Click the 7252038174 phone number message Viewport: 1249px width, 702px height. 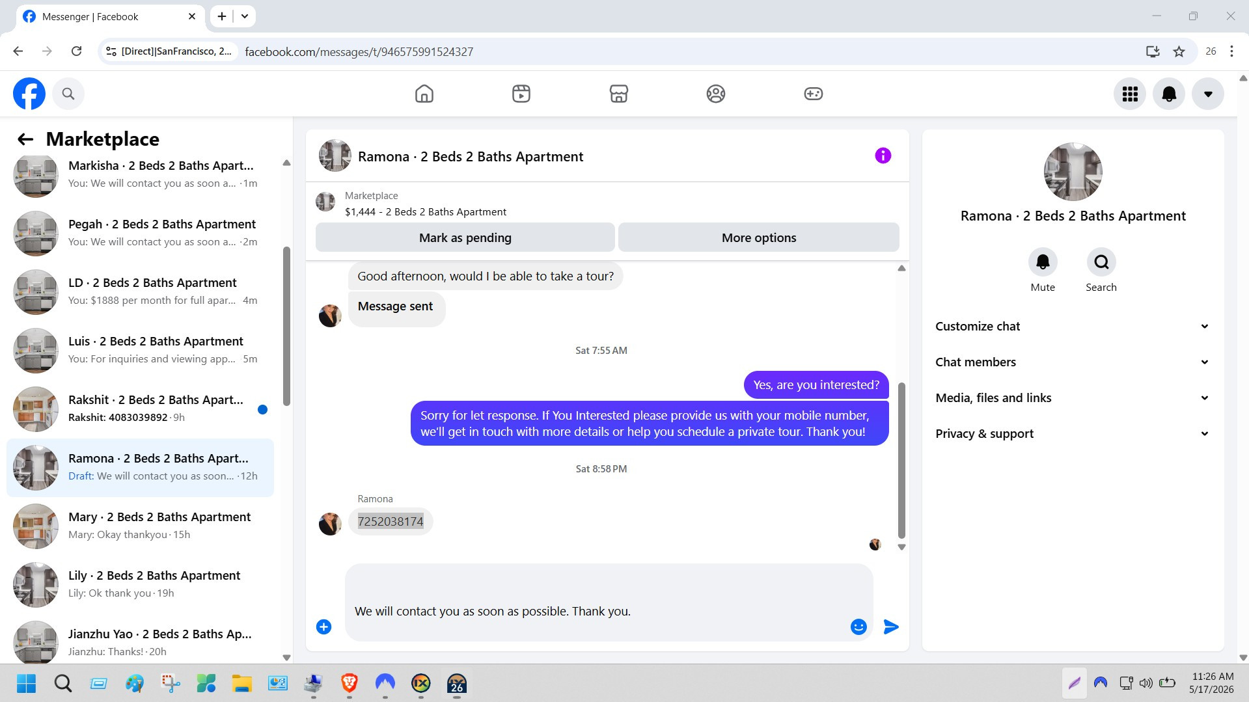coord(391,522)
